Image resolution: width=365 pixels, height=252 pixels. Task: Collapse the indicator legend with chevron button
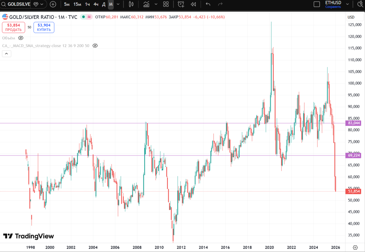point(7,54)
